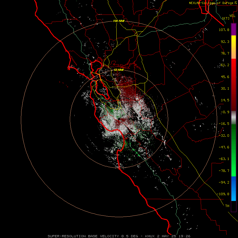Pick the black TH segment of the color bar

(234, 206)
